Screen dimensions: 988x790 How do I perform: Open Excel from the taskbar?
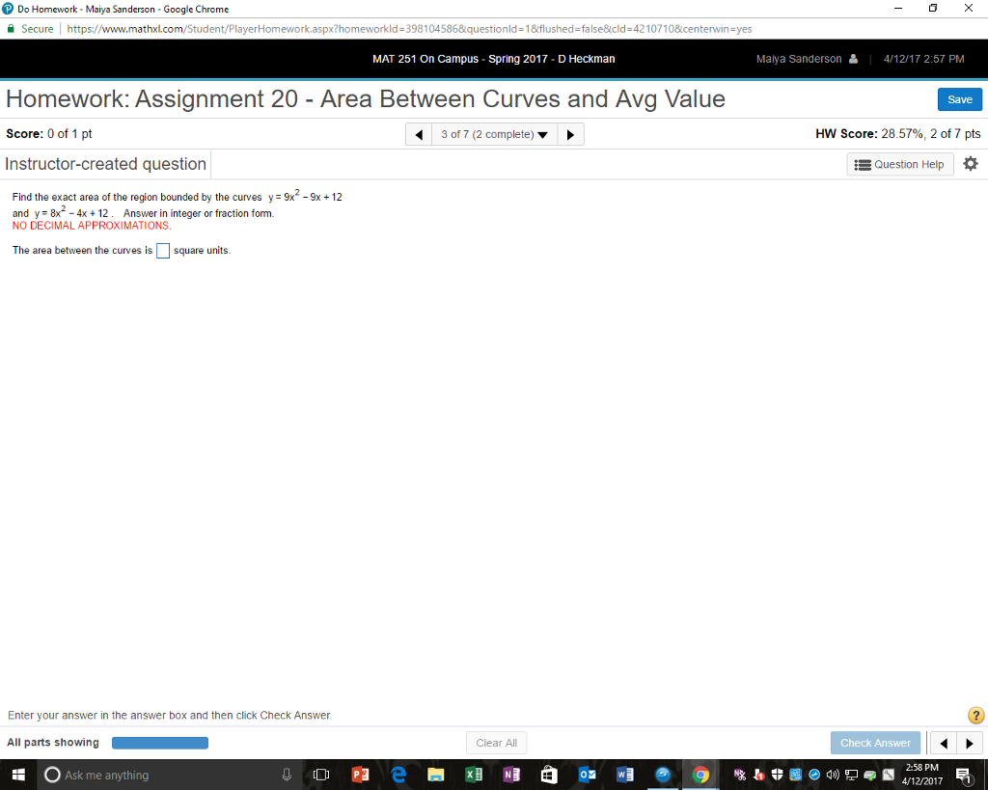tap(474, 775)
